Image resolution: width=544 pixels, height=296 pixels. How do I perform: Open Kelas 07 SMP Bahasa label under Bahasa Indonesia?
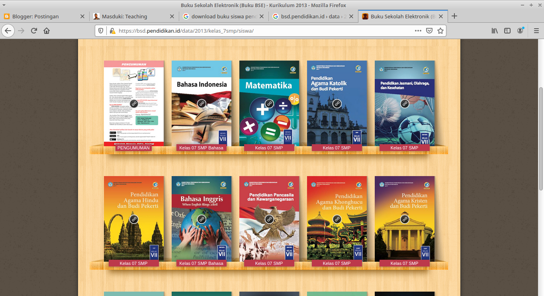point(202,148)
